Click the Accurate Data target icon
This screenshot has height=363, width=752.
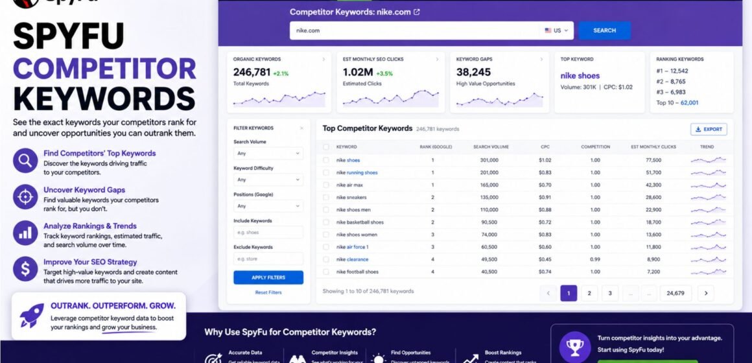(x=213, y=358)
